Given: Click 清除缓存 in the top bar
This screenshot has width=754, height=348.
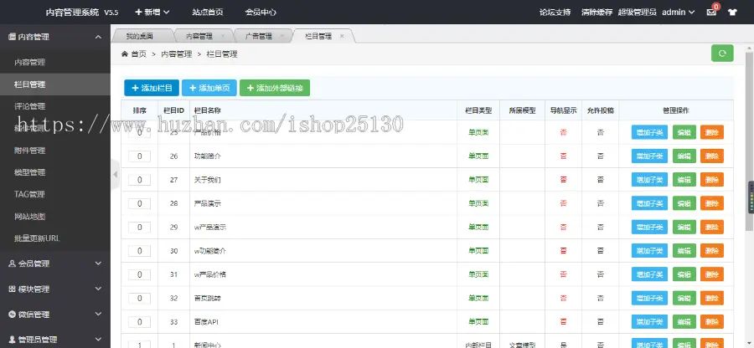Looking at the screenshot, I should [596, 13].
